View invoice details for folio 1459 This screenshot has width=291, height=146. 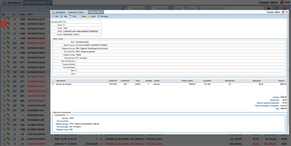(4, 38)
